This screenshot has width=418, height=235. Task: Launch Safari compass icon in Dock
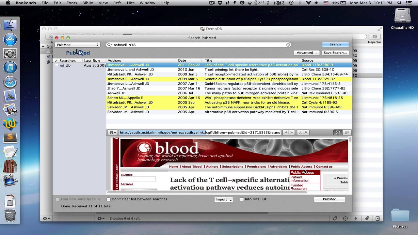coord(10,82)
